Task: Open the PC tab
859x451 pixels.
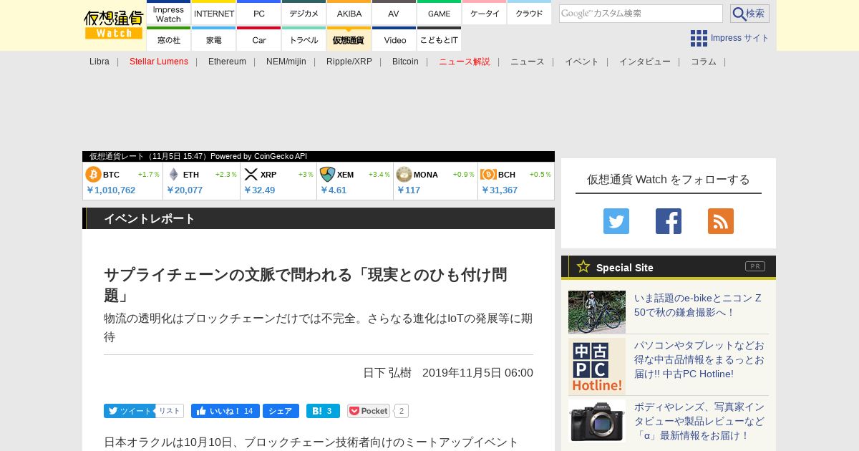Action: pyautogui.click(x=259, y=14)
